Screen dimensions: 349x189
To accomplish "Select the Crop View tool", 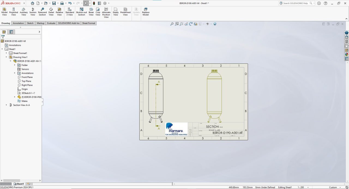I will pos(98,12).
